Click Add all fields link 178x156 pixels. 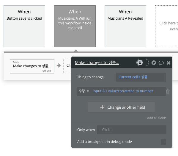tap(157, 118)
